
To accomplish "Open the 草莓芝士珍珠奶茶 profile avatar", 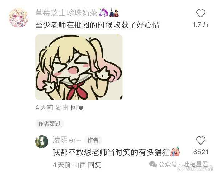I will point(19,18).
